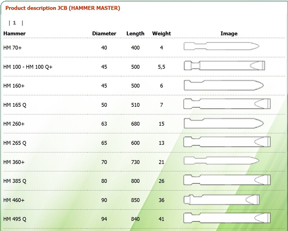
Task: Click length value 730 for HM 360+
Action: [x=135, y=162]
